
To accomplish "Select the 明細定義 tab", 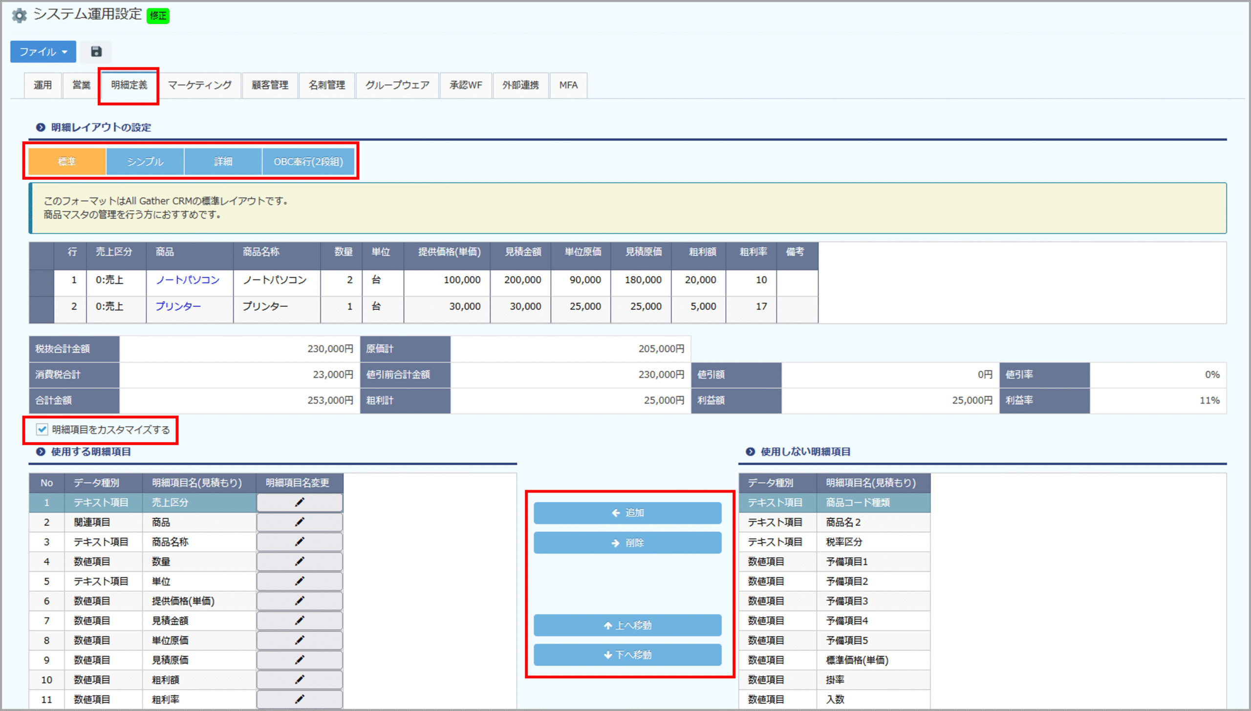I will [129, 85].
